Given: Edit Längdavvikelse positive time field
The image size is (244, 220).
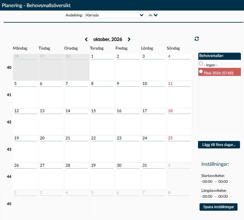Looking at the screenshot, I should 224,196.
